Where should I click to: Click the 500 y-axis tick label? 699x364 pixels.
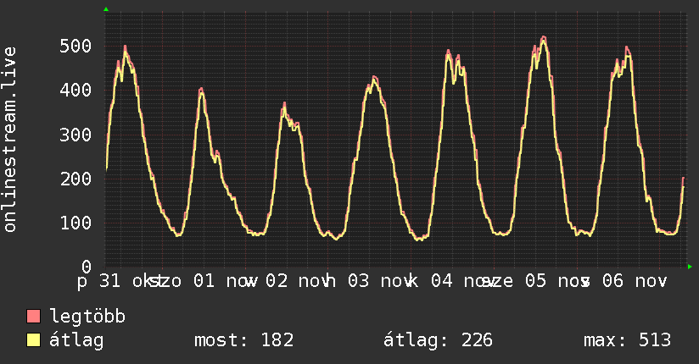point(75,47)
